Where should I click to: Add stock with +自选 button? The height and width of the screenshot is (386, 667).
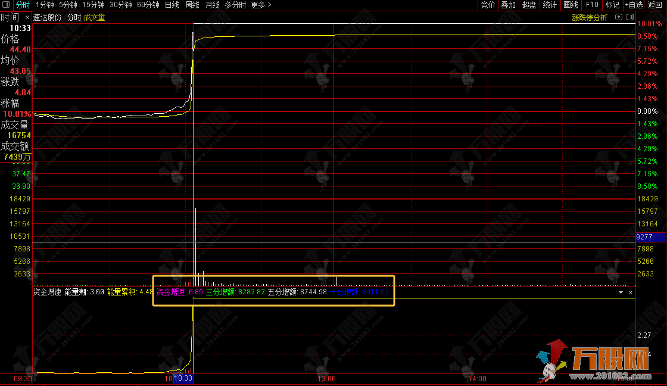click(634, 5)
